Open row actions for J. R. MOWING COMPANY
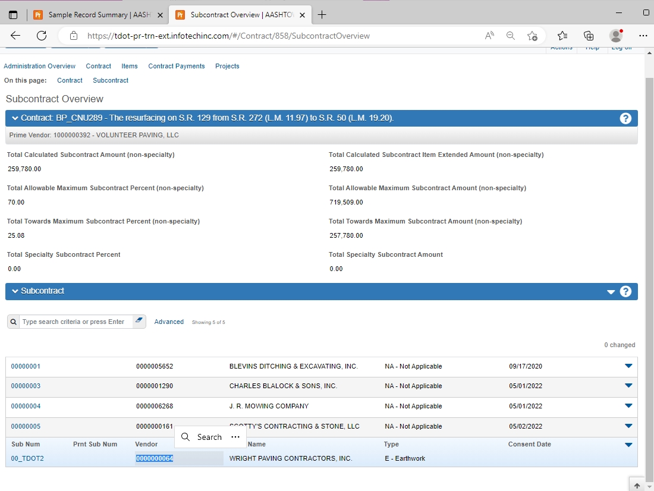The height and width of the screenshot is (491, 654). (628, 405)
